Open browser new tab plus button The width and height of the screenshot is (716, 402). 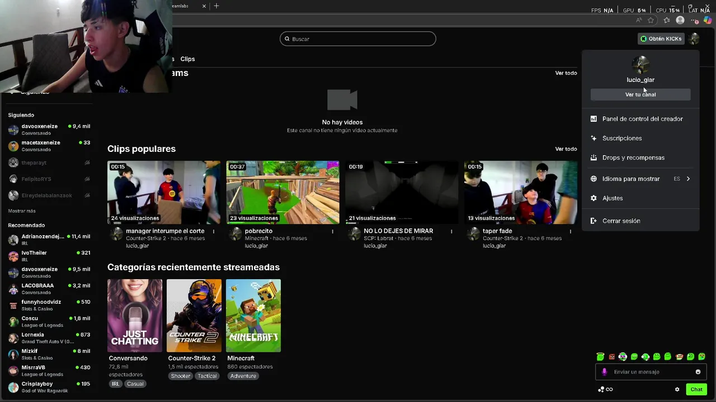coord(216,6)
